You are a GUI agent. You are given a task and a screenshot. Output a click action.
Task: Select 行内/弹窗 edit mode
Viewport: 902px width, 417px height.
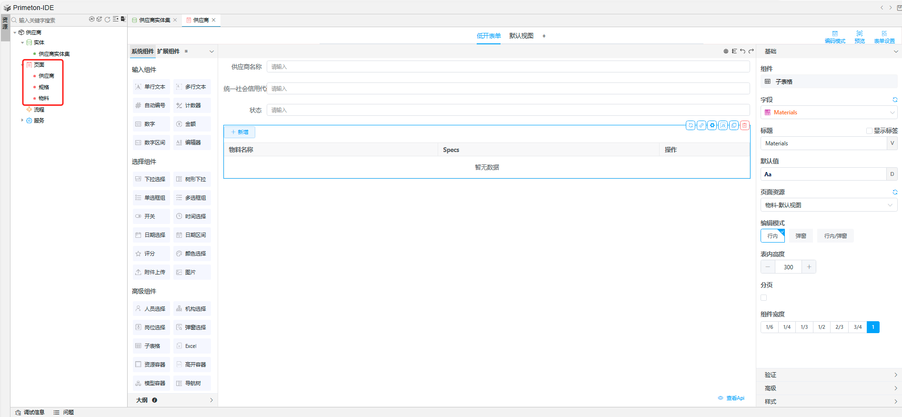[x=835, y=236]
